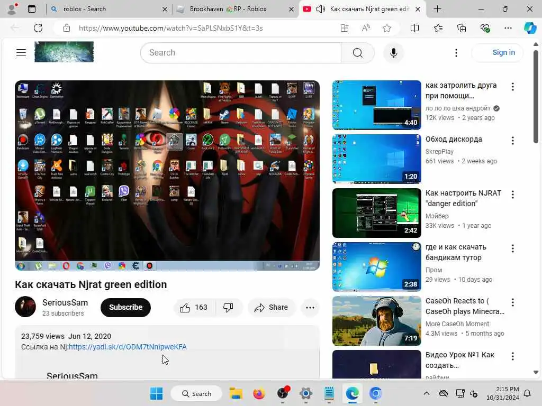
Task: Click scrollbar down arrow
Action: pos(536,373)
